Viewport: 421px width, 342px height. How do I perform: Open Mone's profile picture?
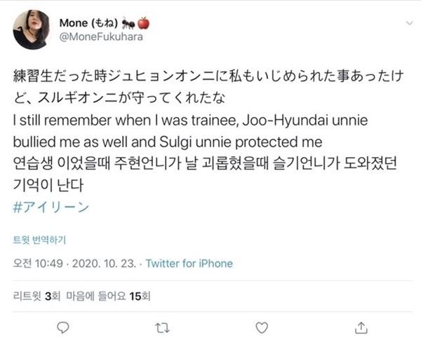pos(30,29)
